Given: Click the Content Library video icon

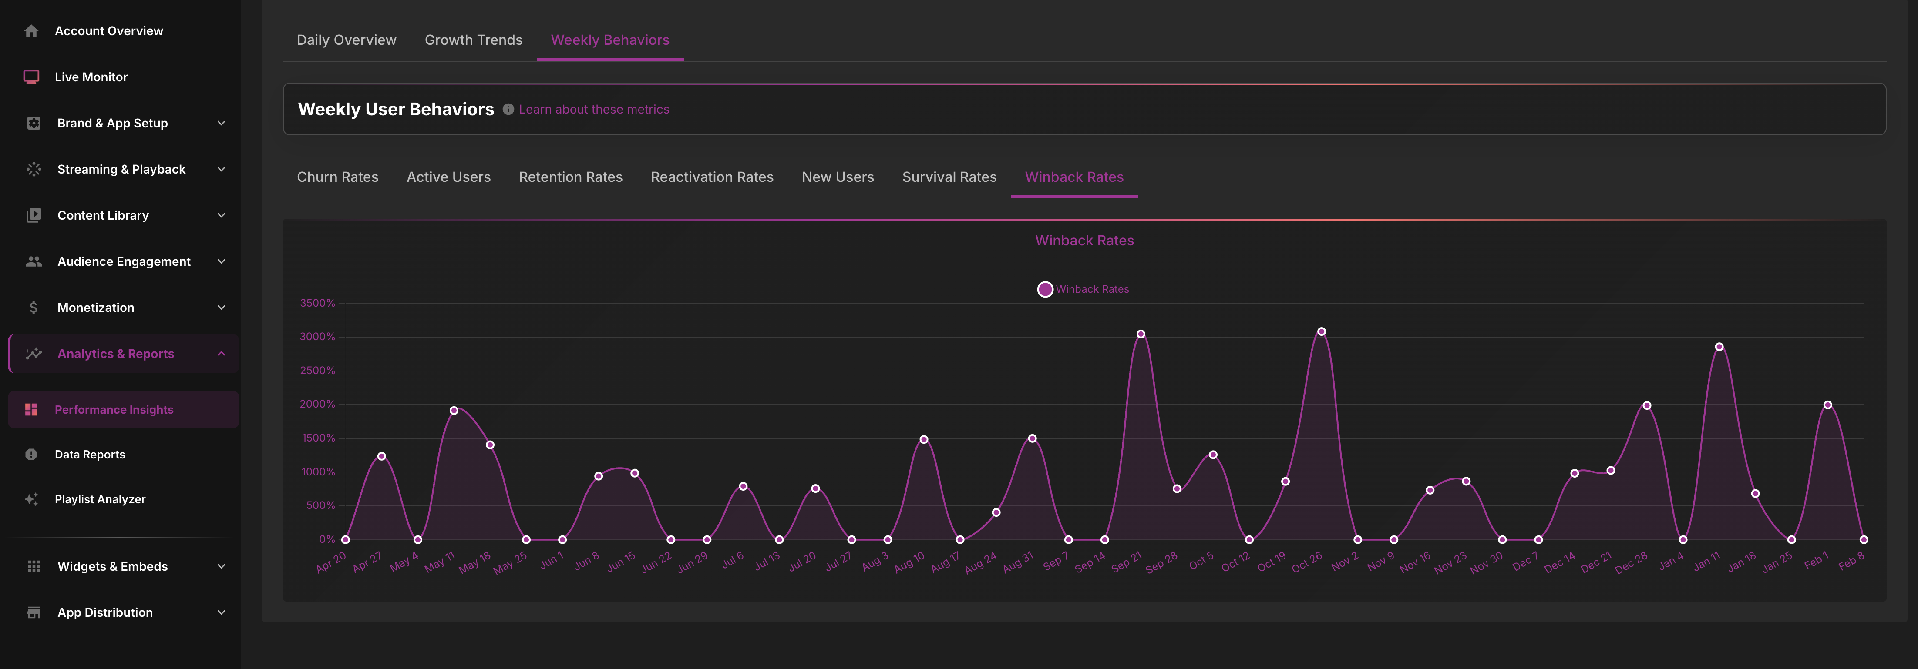Looking at the screenshot, I should (x=34, y=216).
